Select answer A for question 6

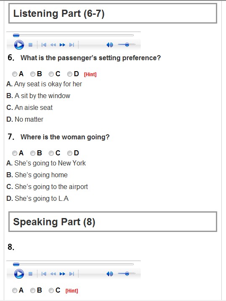[15, 74]
